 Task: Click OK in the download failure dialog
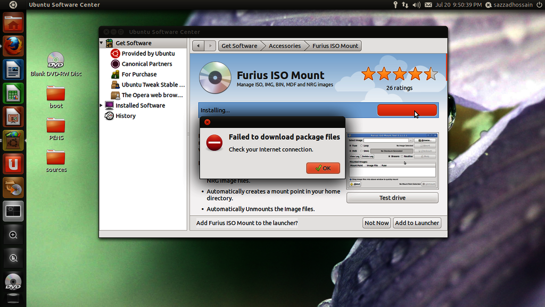coord(323,168)
